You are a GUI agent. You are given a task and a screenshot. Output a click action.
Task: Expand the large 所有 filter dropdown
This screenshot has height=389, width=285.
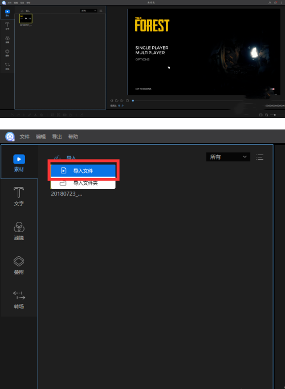pyautogui.click(x=228, y=157)
